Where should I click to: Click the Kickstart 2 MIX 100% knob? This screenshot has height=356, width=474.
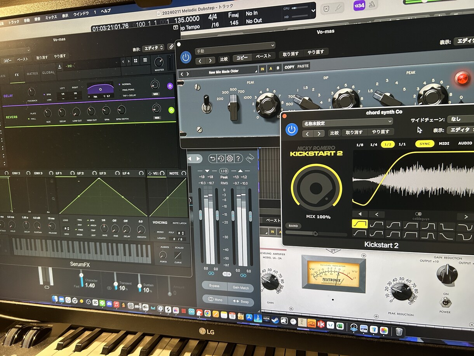click(x=316, y=188)
